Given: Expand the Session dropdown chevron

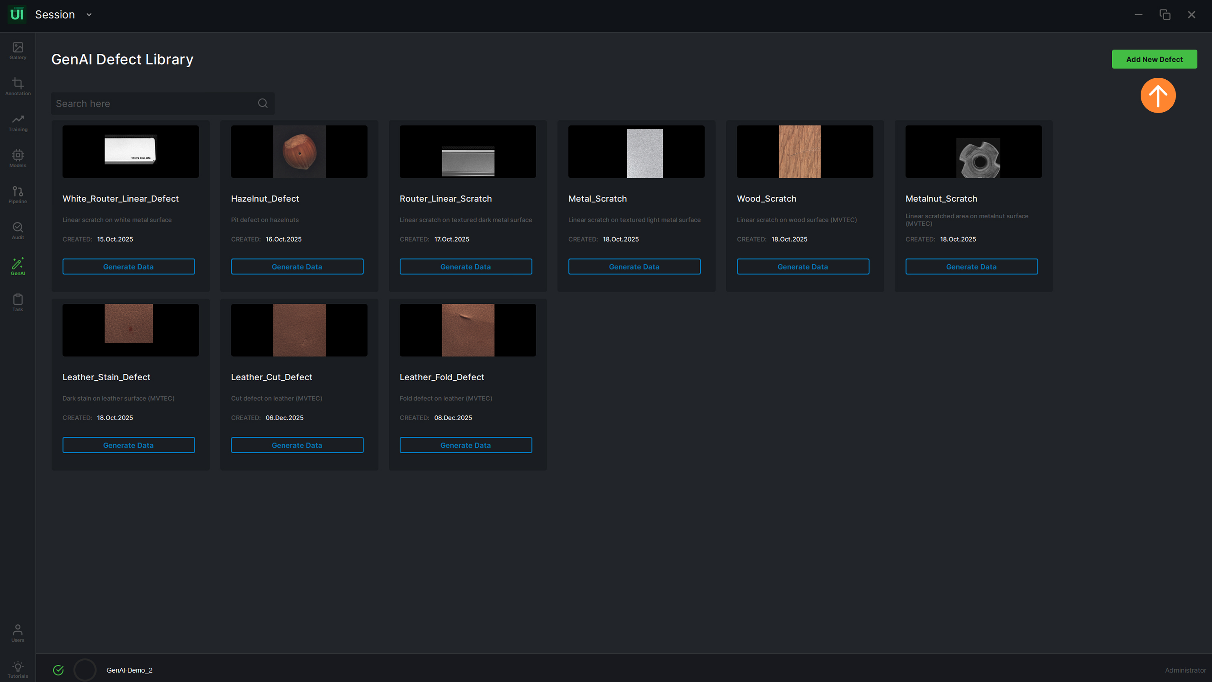Looking at the screenshot, I should point(89,14).
